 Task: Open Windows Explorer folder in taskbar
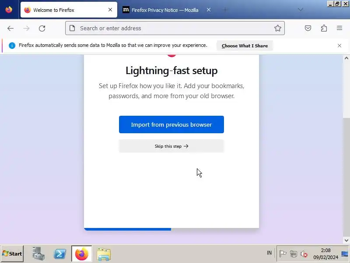(104, 254)
